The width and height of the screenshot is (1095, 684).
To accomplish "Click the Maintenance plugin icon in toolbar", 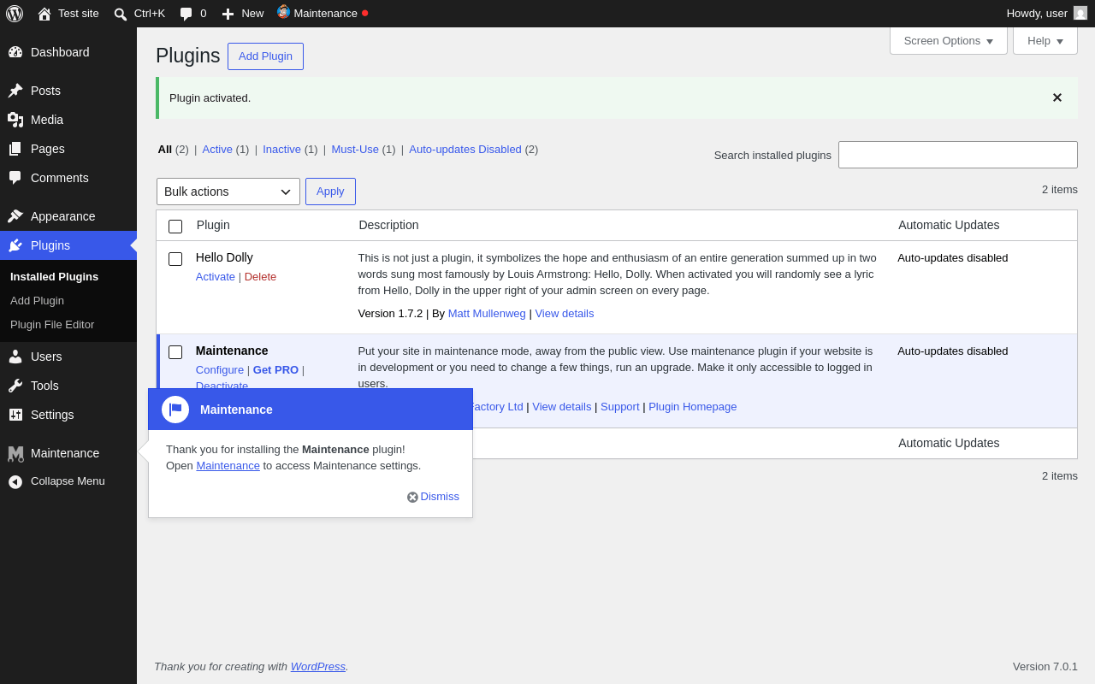I will click(x=283, y=12).
